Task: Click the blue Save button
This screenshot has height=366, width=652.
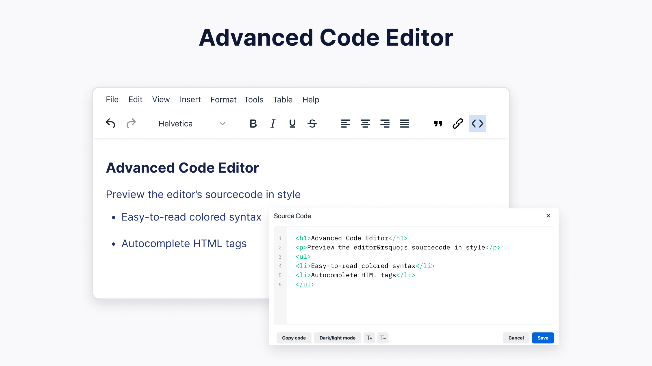Action: click(542, 338)
